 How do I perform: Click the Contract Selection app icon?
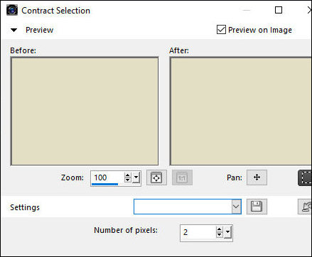pyautogui.click(x=12, y=11)
